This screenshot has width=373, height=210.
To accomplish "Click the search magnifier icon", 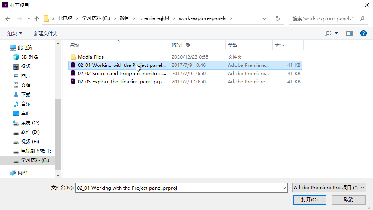I will pyautogui.click(x=362, y=18).
